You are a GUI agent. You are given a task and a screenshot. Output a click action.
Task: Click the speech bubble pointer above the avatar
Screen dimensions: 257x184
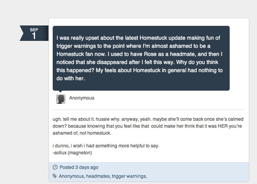coord(60,92)
